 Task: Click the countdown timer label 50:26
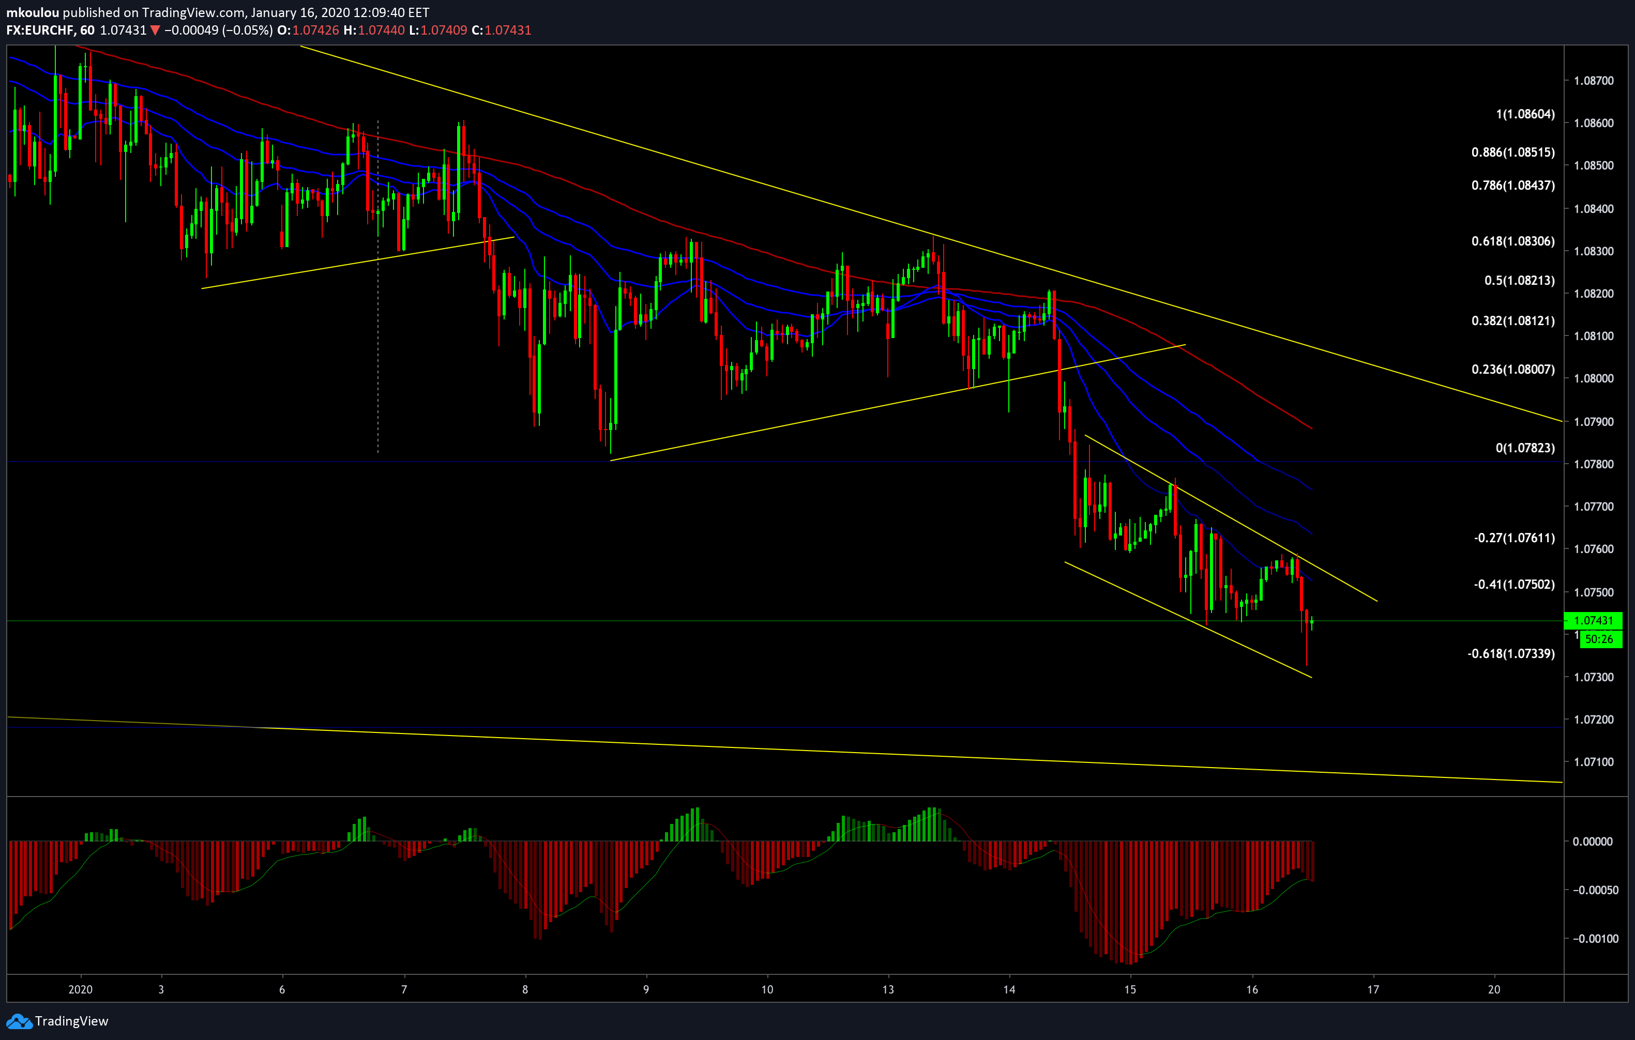tap(1600, 639)
